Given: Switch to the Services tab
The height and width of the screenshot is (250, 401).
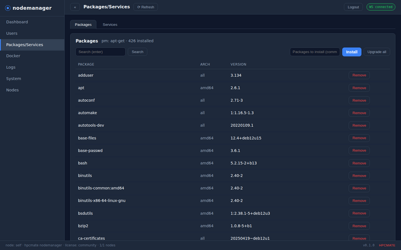Looking at the screenshot, I should (110, 24).
